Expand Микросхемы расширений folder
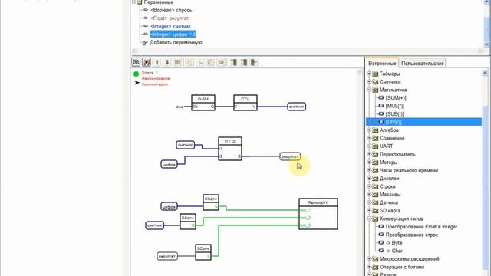491x276 pixels. [x=369, y=259]
